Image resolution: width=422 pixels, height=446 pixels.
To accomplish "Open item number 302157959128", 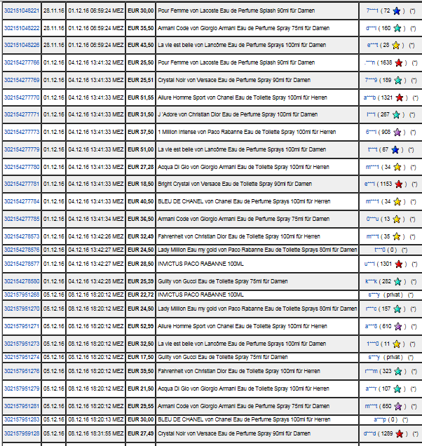I will (x=22, y=433).
